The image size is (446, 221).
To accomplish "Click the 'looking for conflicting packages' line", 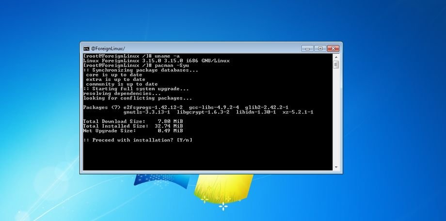I will pos(131,98).
